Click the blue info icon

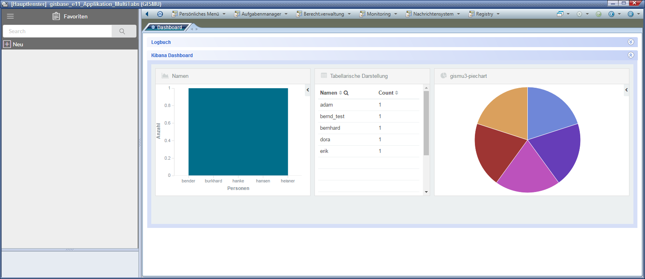[611, 14]
